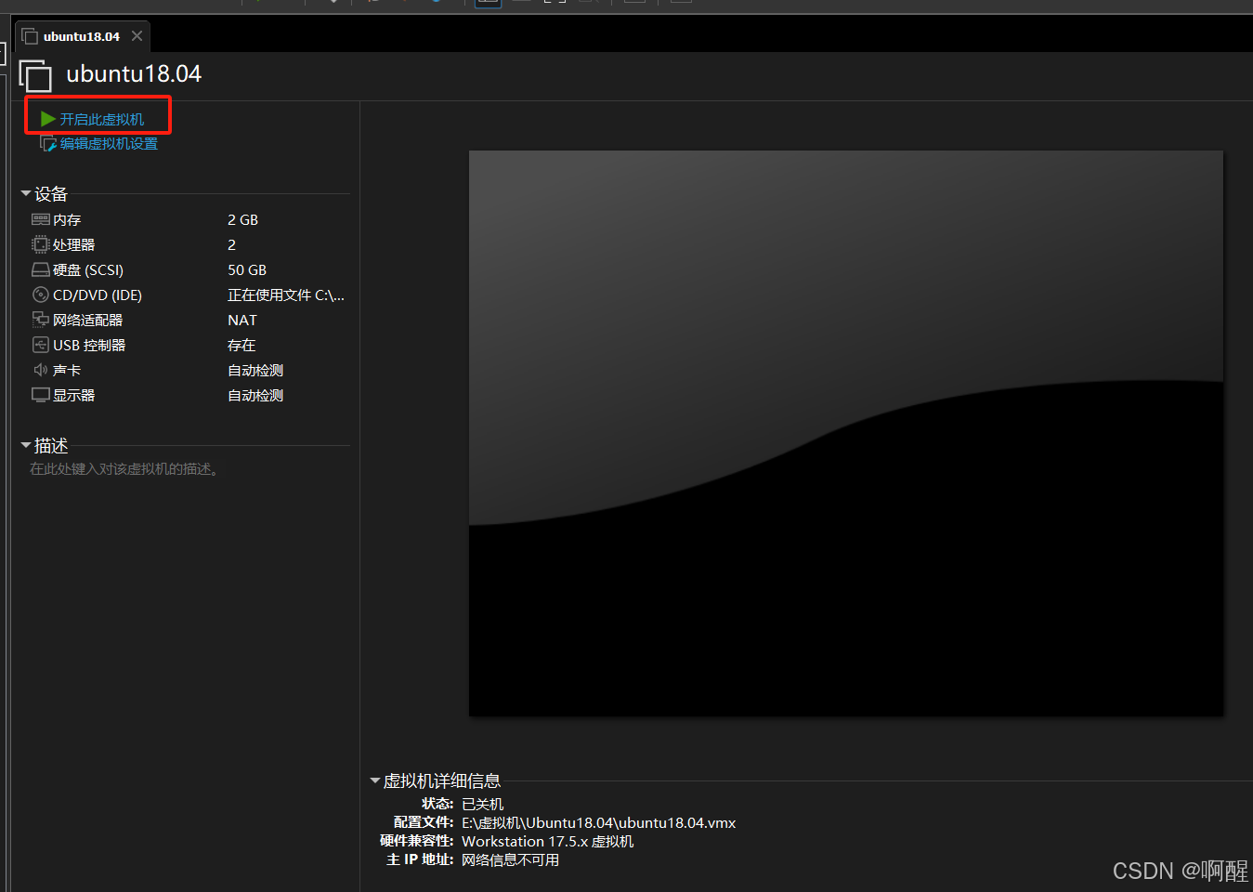This screenshot has width=1253, height=892.
Task: Select the USB 控制器 icon
Action: pos(40,346)
